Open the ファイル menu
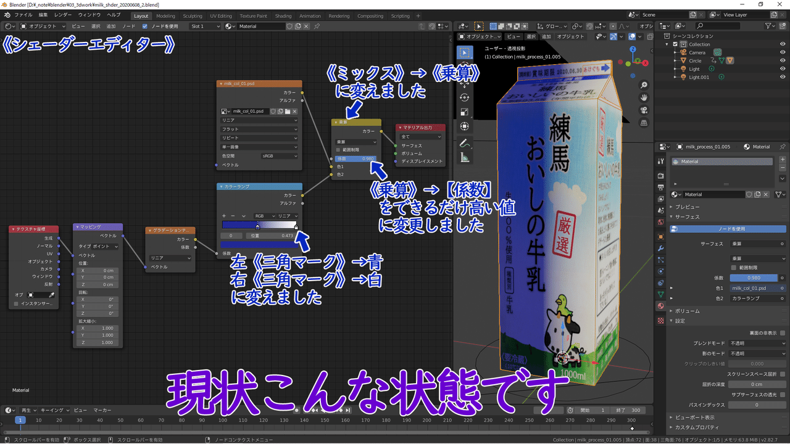The width and height of the screenshot is (790, 444). (23, 15)
